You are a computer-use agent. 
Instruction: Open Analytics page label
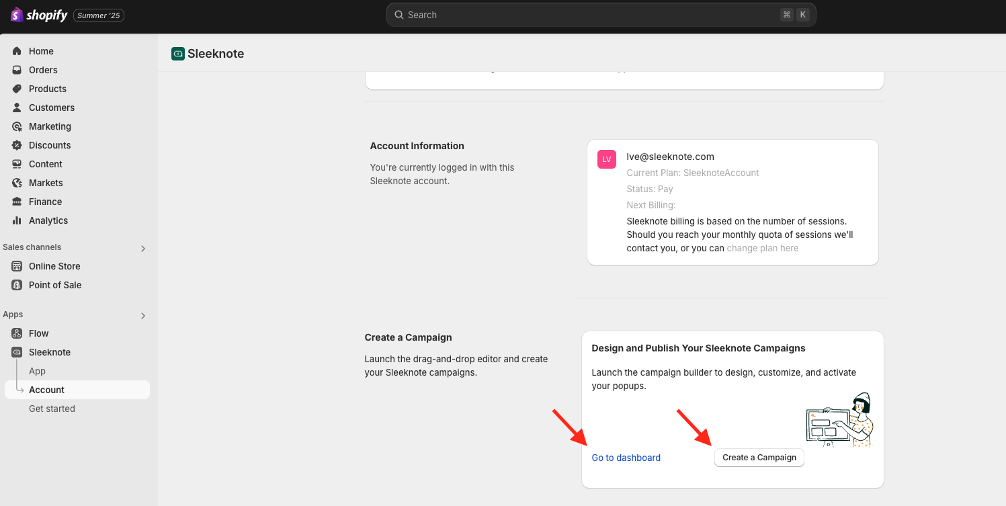coord(48,220)
